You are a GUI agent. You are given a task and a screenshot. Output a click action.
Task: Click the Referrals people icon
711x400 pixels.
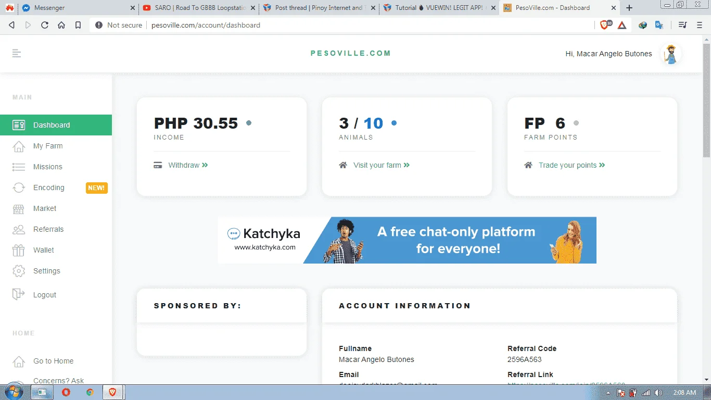[19, 230]
